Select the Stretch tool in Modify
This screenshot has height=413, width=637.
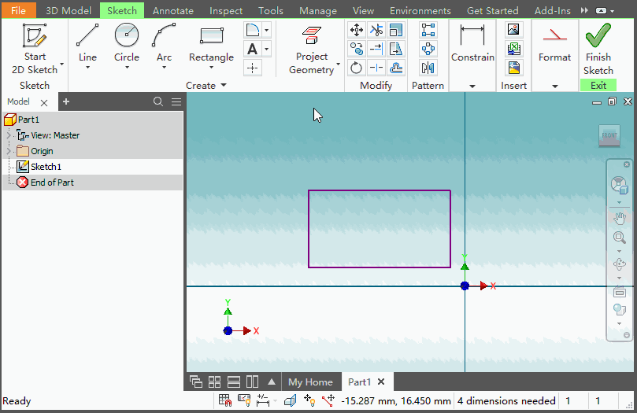pyautogui.click(x=396, y=49)
